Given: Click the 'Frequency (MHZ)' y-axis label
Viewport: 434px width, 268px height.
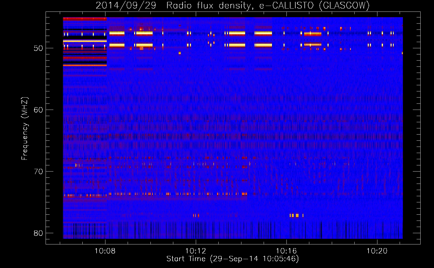Looking at the screenshot, I should 24,129.
